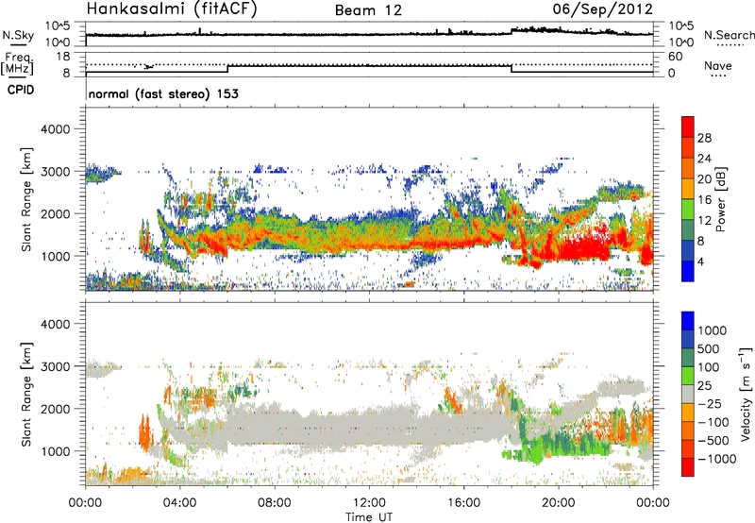Pick the light green Power segment between 12 and 16

[688, 210]
